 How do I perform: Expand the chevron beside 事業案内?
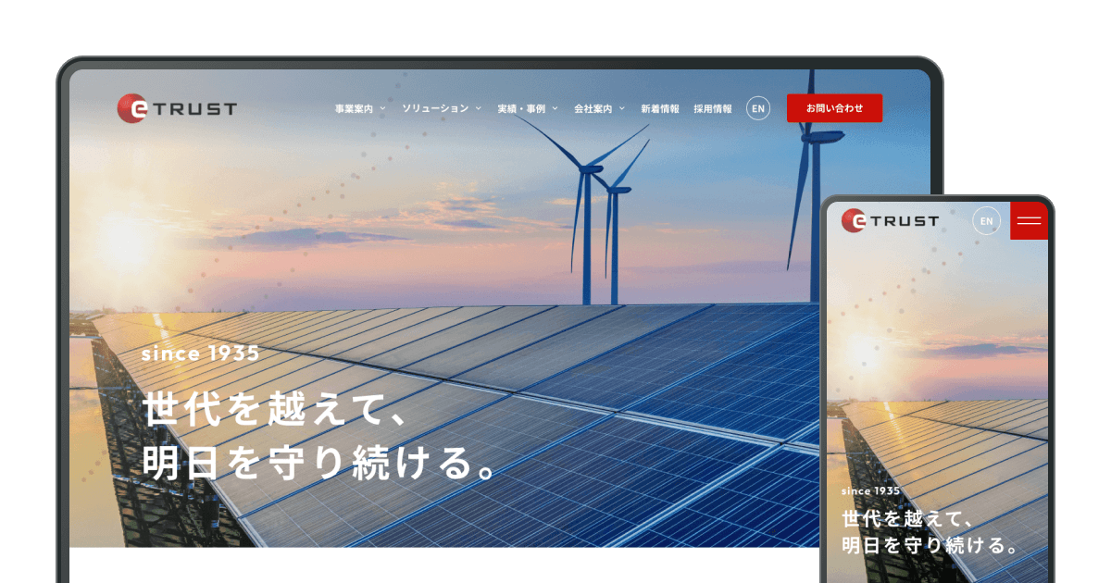(382, 108)
